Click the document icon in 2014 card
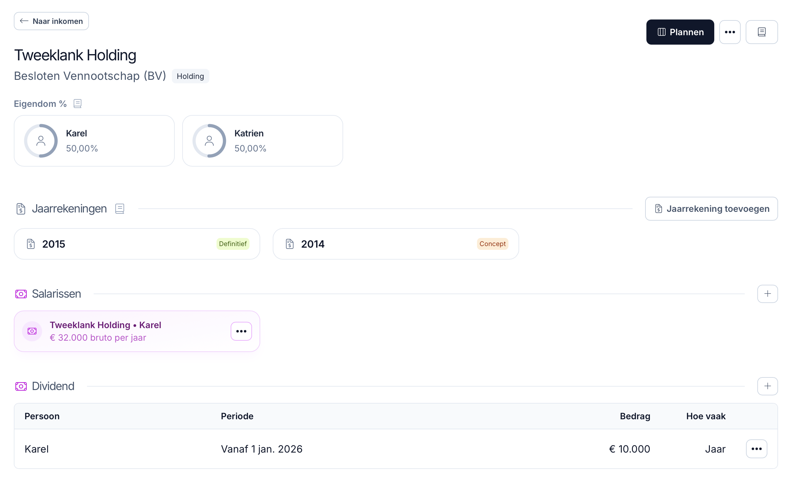Image resolution: width=790 pixels, height=484 pixels. pyautogui.click(x=290, y=244)
